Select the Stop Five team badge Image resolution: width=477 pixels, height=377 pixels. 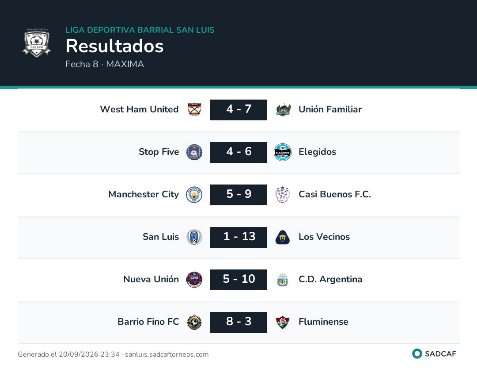point(194,152)
